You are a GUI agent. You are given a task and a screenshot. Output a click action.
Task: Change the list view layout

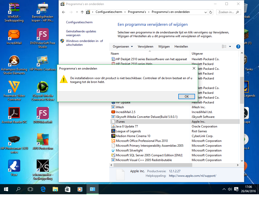click(x=224, y=47)
